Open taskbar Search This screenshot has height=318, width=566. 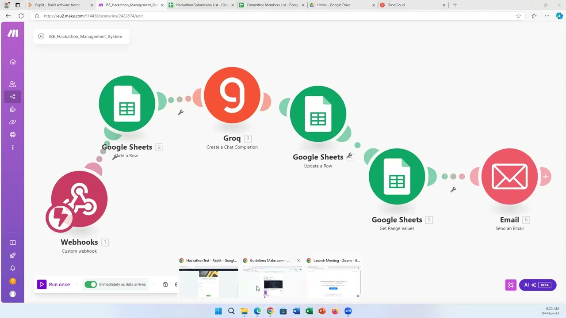point(231,311)
